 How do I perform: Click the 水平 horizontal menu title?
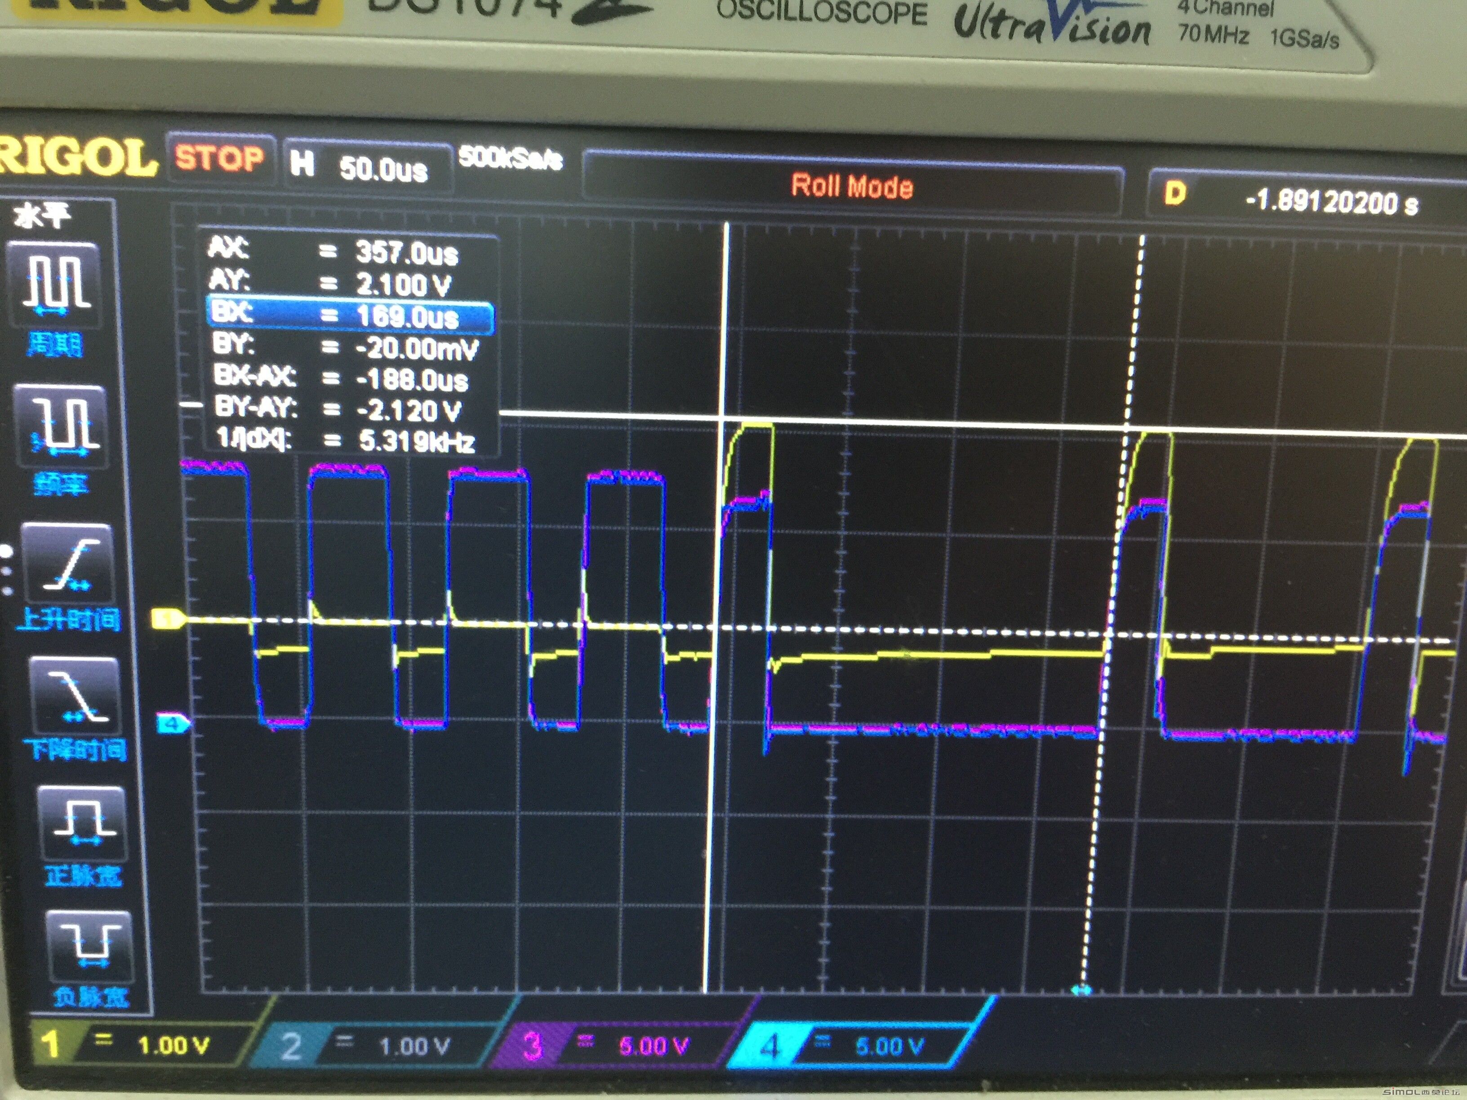[42, 216]
